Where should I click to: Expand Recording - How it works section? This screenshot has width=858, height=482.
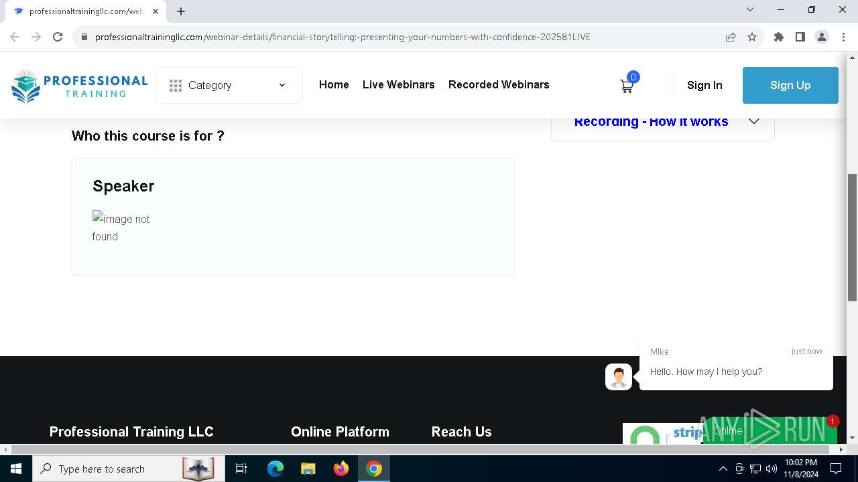click(x=663, y=123)
